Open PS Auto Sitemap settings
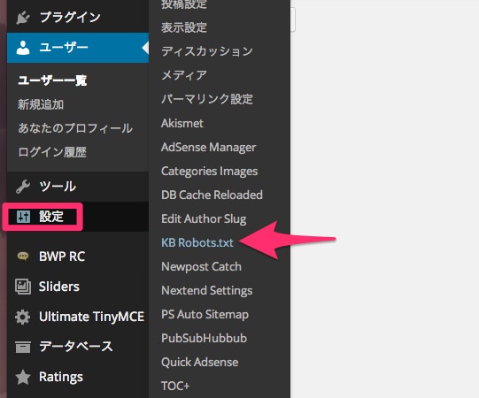 (205, 315)
